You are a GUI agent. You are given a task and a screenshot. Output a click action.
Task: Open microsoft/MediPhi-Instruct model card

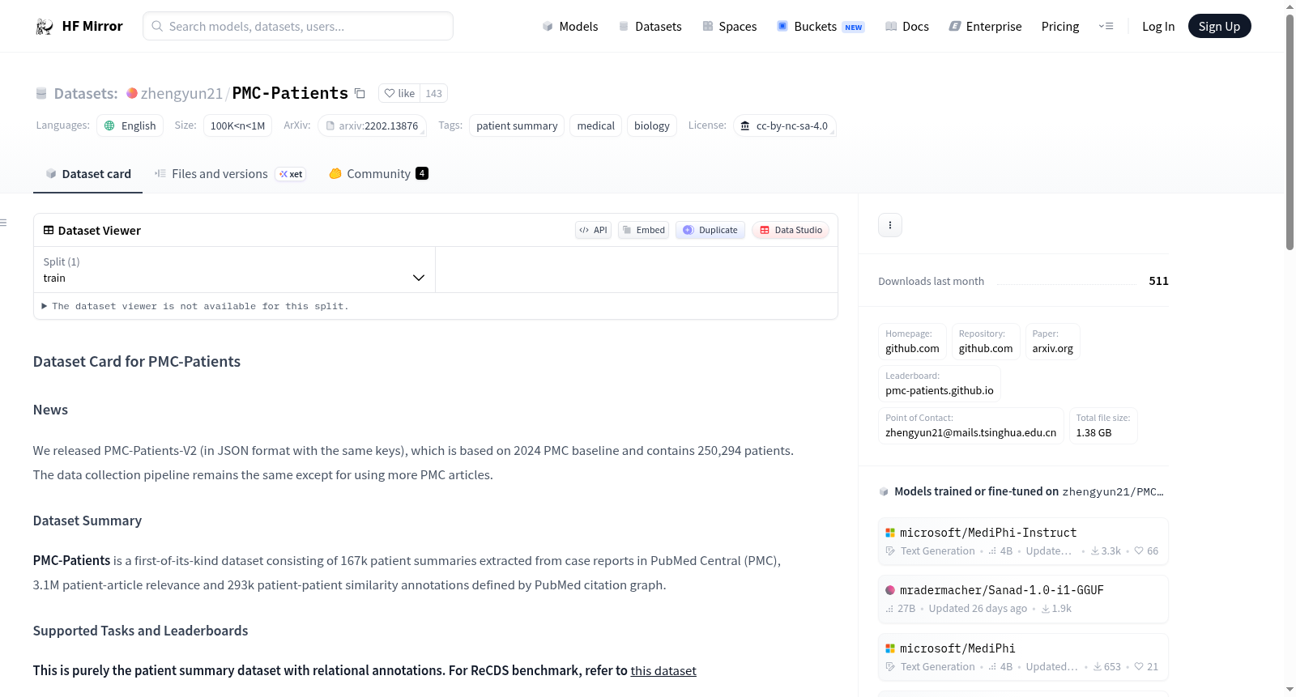(1023, 542)
